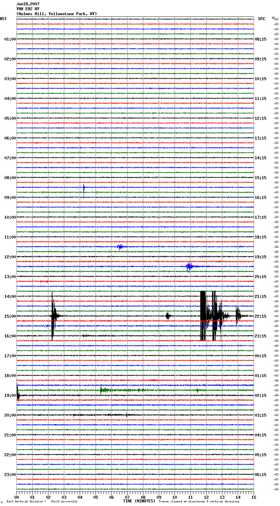
Task: Click the 22:15 UTC time label
Action: pos(261,316)
